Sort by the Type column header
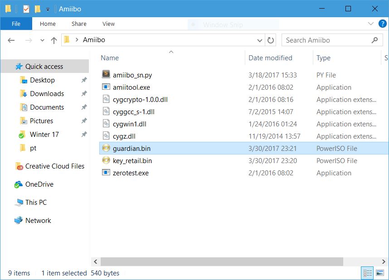The height and width of the screenshot is (280, 389). click(x=323, y=58)
